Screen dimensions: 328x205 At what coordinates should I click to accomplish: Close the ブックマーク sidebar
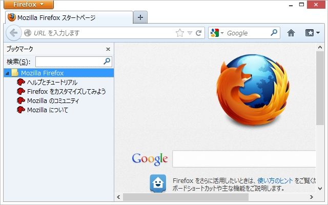[x=108, y=49]
